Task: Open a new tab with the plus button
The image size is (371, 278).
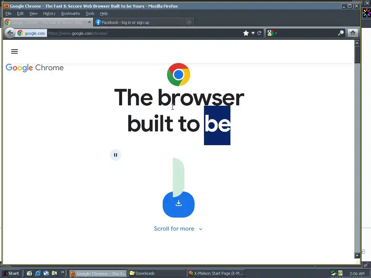Action: [189, 22]
